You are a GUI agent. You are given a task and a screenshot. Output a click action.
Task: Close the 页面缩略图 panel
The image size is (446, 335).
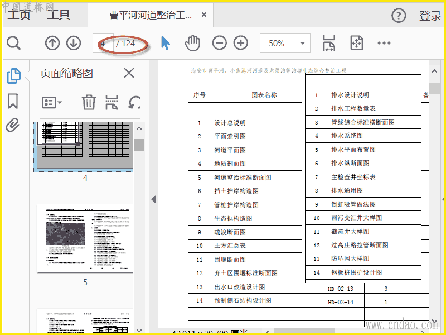coord(129,73)
